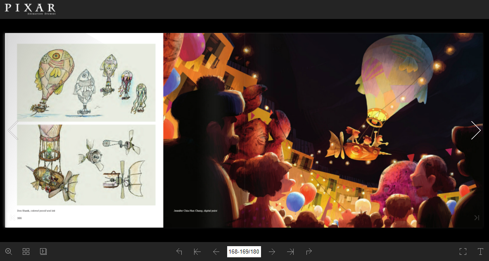
Task: Start the auto flip slideshow icon
Action: tap(43, 252)
